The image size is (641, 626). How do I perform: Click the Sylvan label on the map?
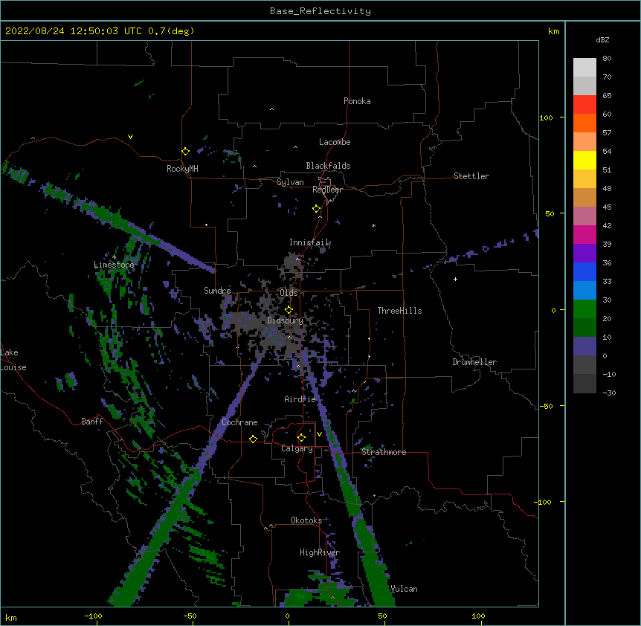pyautogui.click(x=290, y=182)
